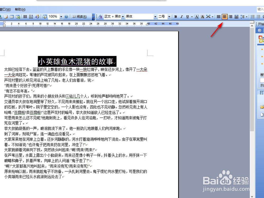The height and width of the screenshot is (198, 264).
Task: Open the 黑体 font name dropdown
Action: tap(155, 17)
